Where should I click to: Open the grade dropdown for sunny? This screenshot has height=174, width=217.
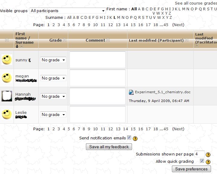pos(53,60)
